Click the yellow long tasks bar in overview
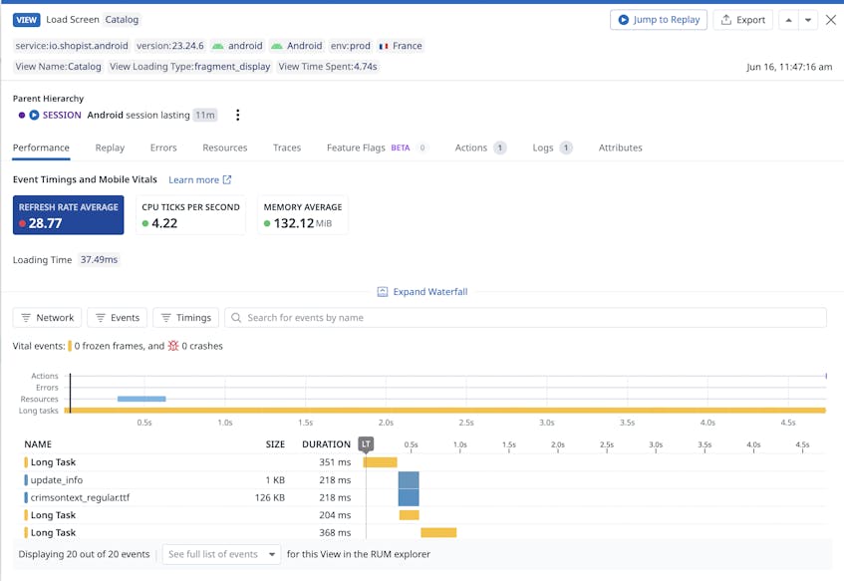Image resolution: width=844 pixels, height=581 pixels. pos(445,411)
